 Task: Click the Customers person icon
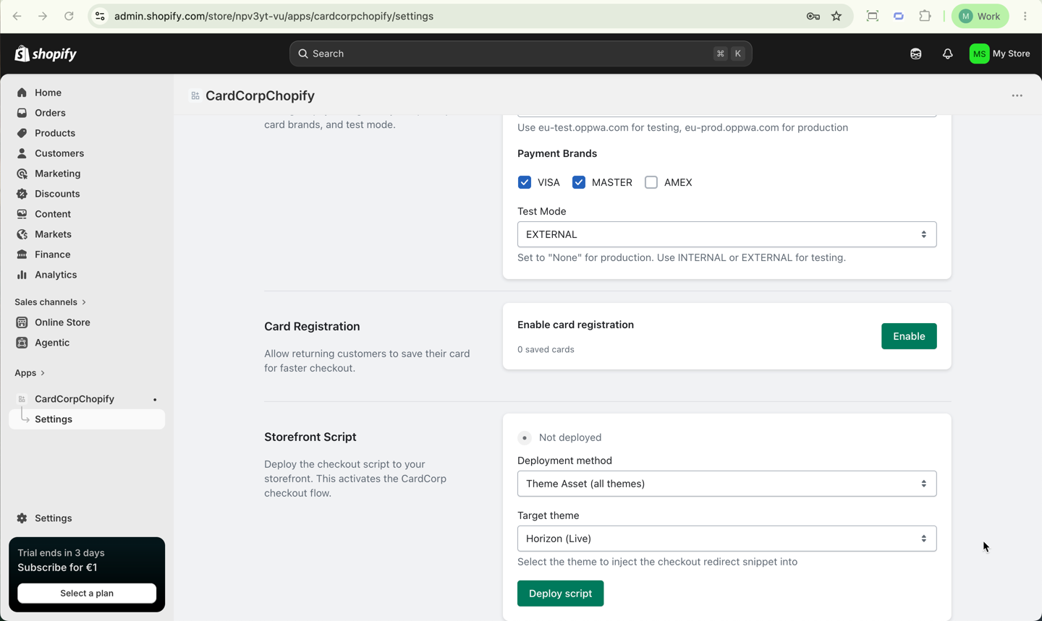pyautogui.click(x=22, y=153)
